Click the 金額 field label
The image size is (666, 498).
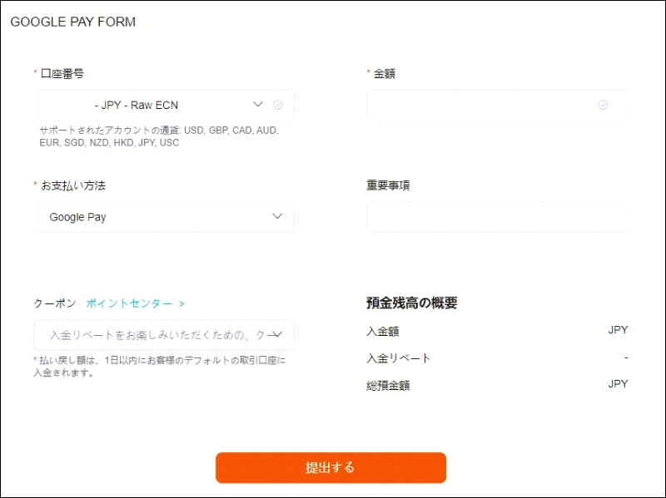tap(384, 73)
